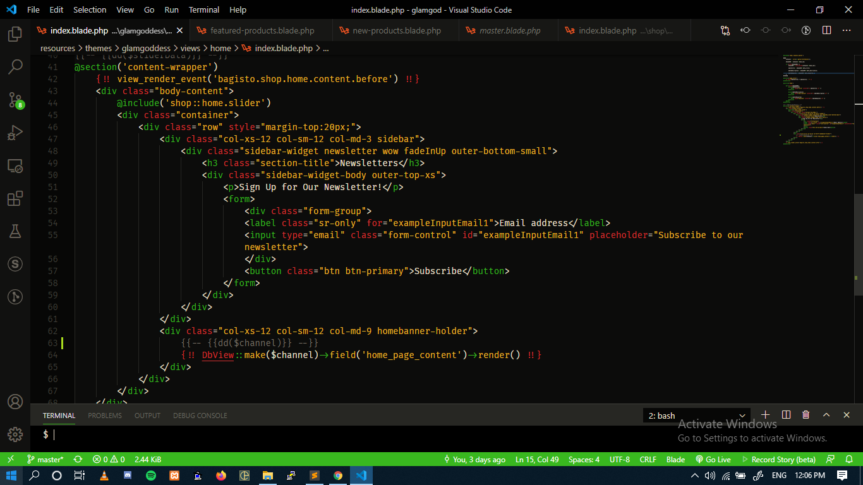863x485 pixels.
Task: Click 'Go Live' in status bar
Action: tap(713, 459)
